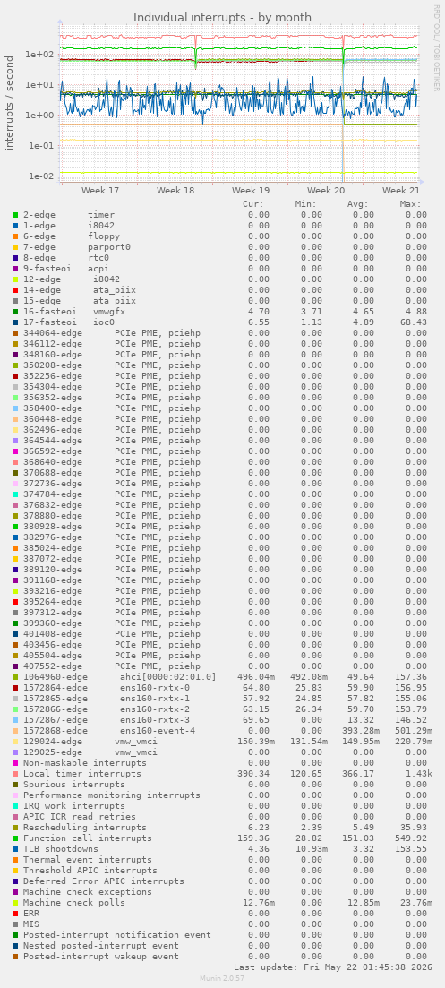
Task: Click the ens160-rxtx-0 legend swatch
Action: pos(15,688)
